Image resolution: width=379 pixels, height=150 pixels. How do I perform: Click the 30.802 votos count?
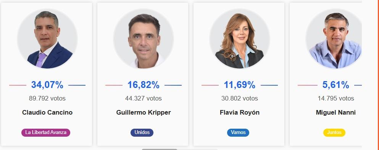(240, 98)
